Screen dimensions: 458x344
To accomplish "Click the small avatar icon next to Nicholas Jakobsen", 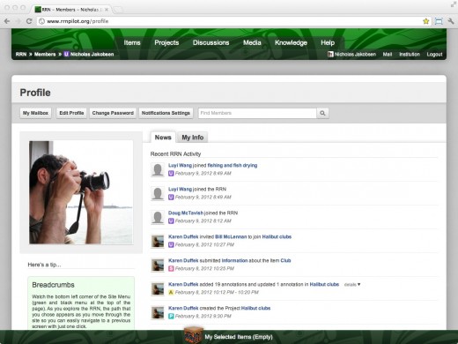I will click(330, 54).
